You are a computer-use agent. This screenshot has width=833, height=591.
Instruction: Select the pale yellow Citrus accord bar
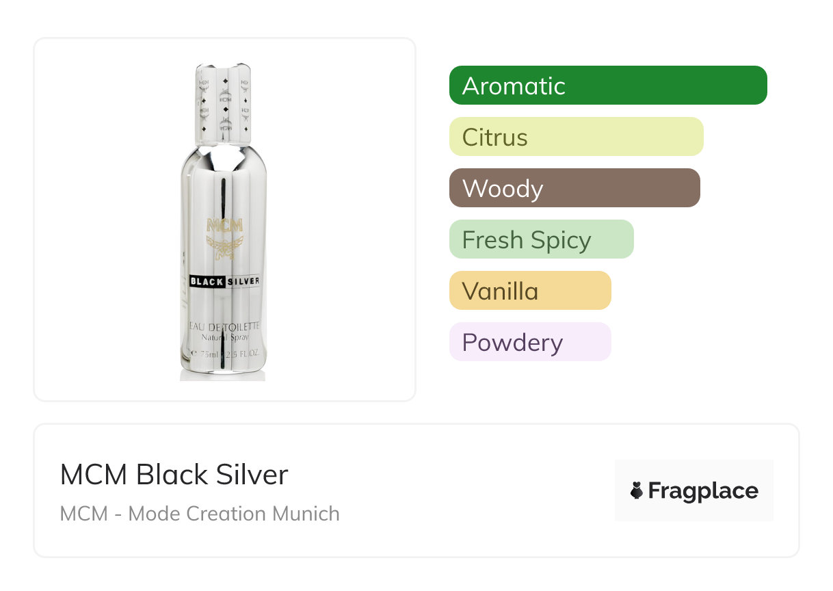click(x=576, y=137)
